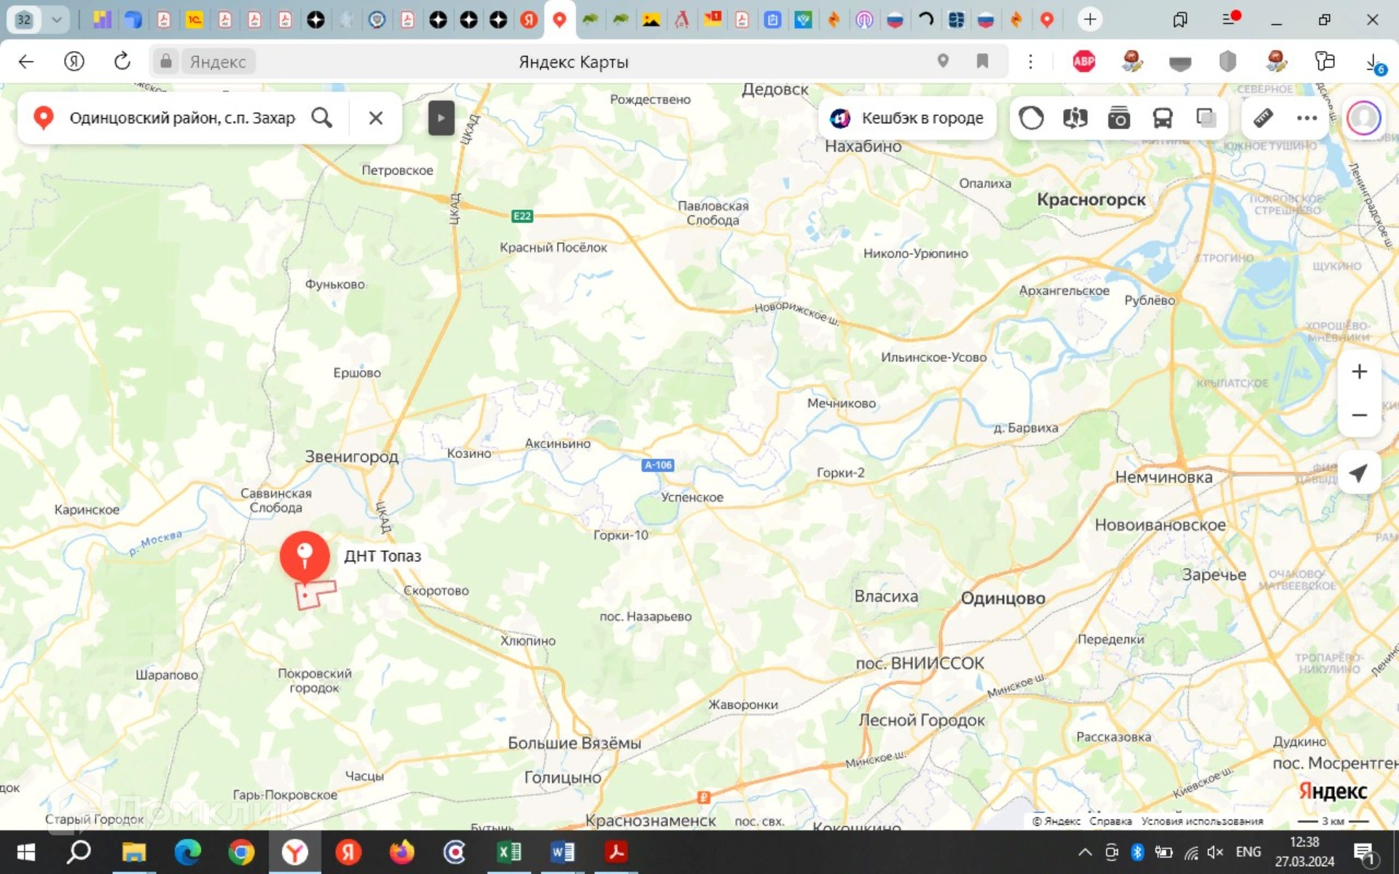1399x874 pixels.
Task: Clear the map search query
Action: tap(375, 118)
